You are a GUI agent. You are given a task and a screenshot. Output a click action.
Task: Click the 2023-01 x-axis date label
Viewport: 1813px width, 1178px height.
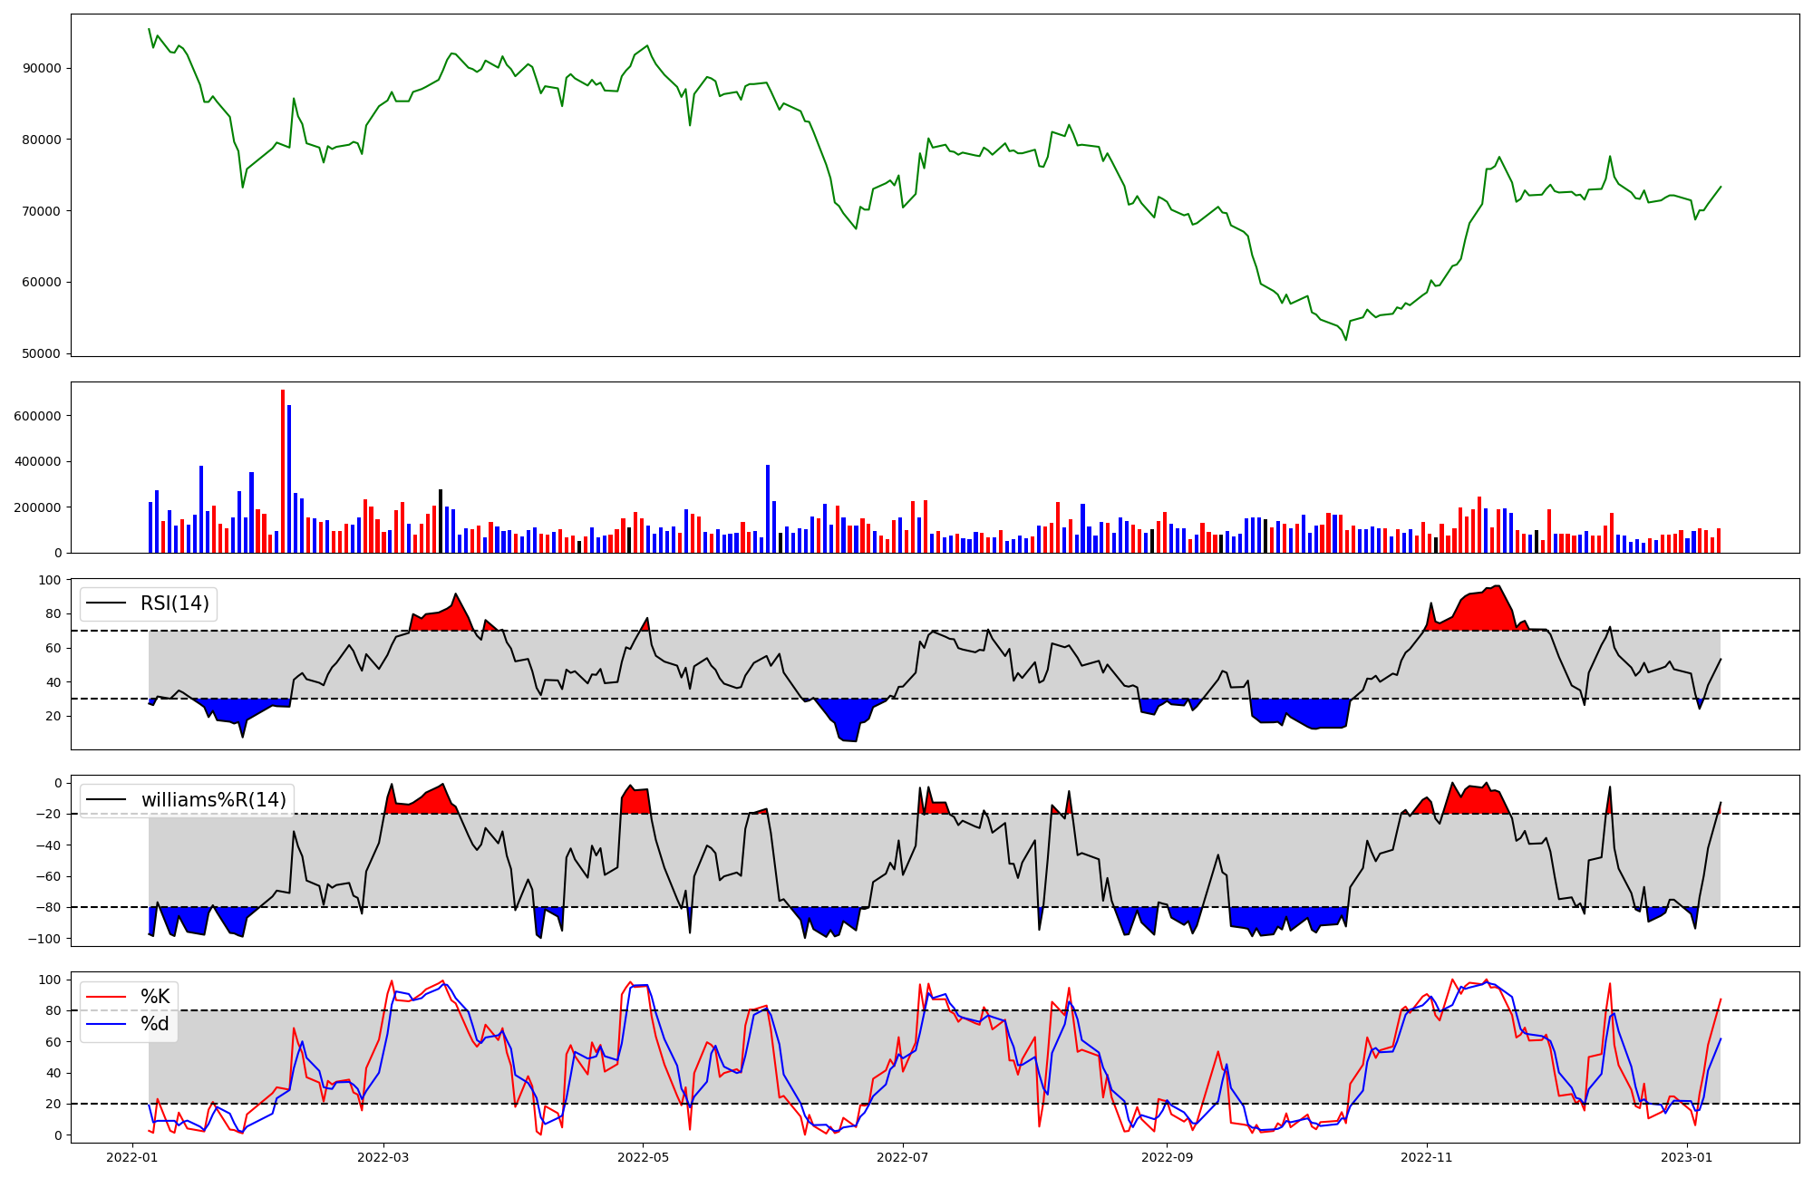click(1686, 1157)
